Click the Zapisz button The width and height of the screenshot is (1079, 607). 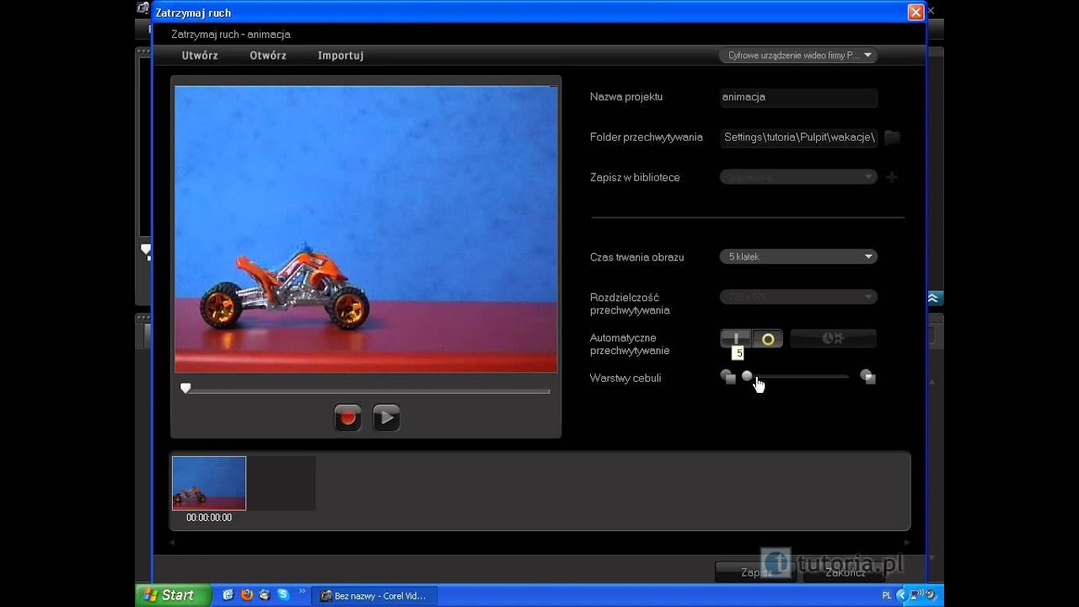[x=756, y=572]
